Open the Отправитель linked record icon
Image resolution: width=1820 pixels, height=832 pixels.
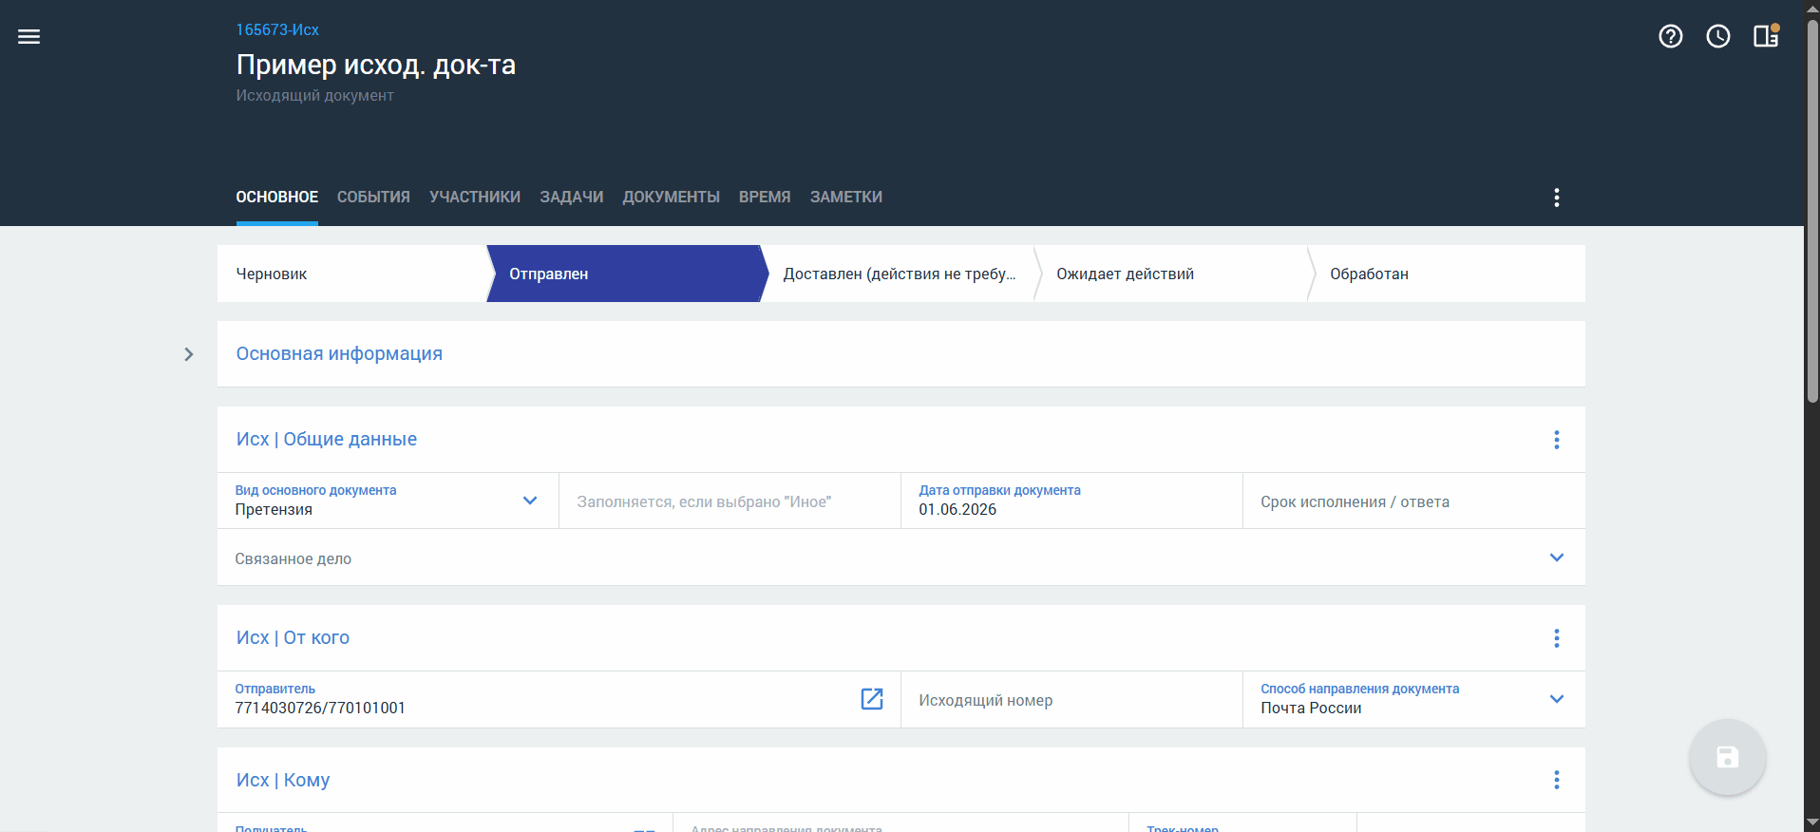coord(872,699)
